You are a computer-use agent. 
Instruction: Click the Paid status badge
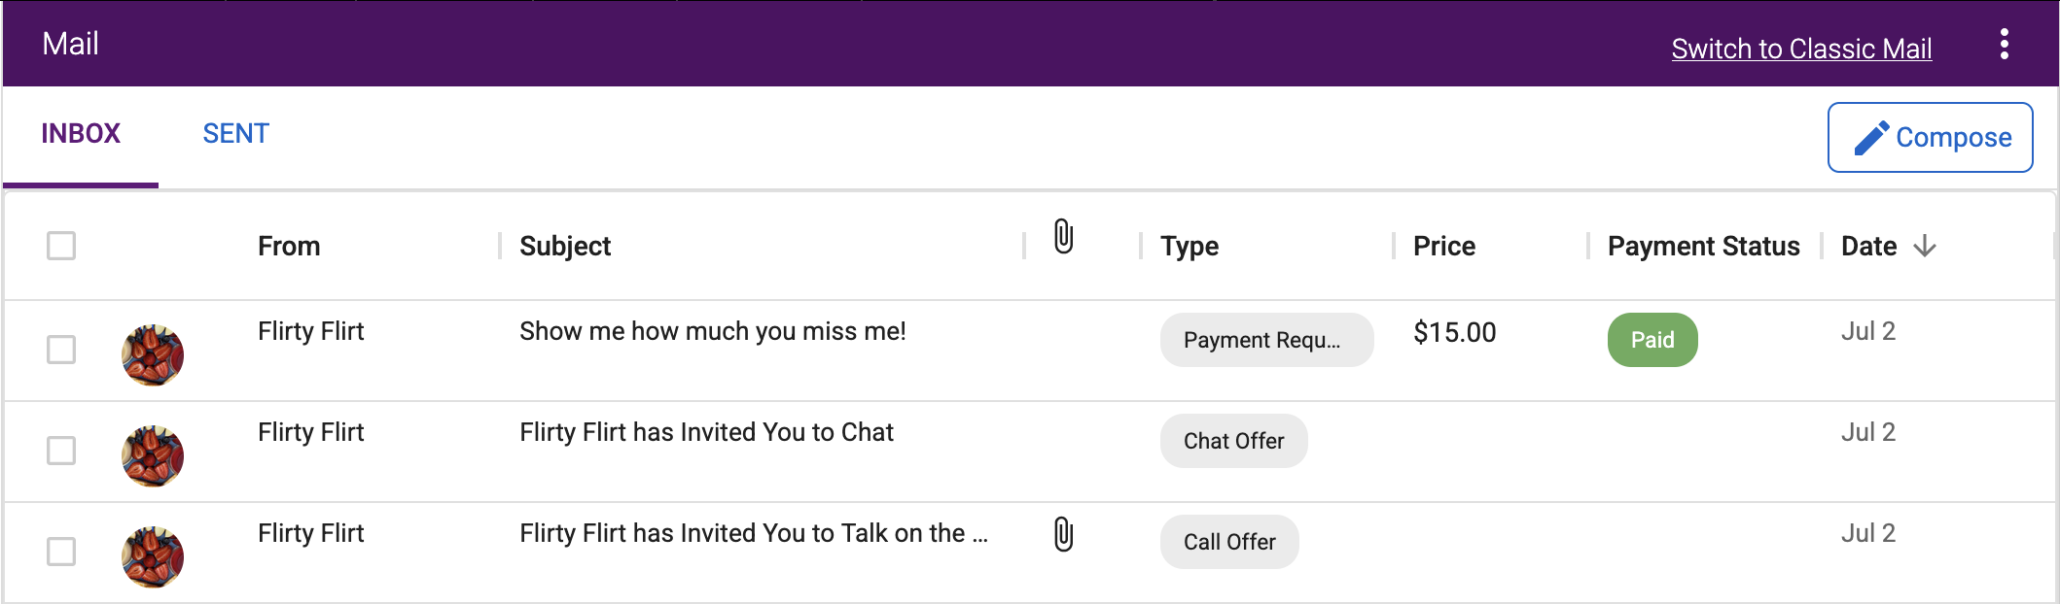[1652, 340]
